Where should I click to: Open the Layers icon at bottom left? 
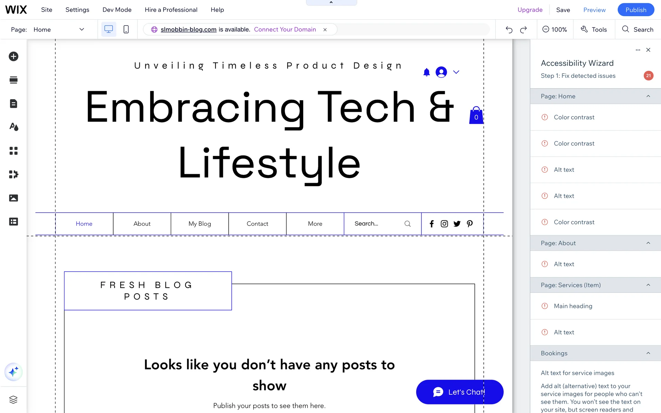click(13, 400)
